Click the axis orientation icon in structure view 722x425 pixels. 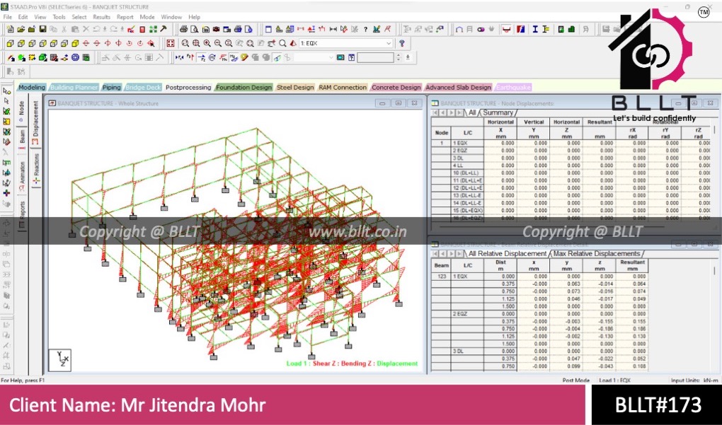click(x=60, y=360)
